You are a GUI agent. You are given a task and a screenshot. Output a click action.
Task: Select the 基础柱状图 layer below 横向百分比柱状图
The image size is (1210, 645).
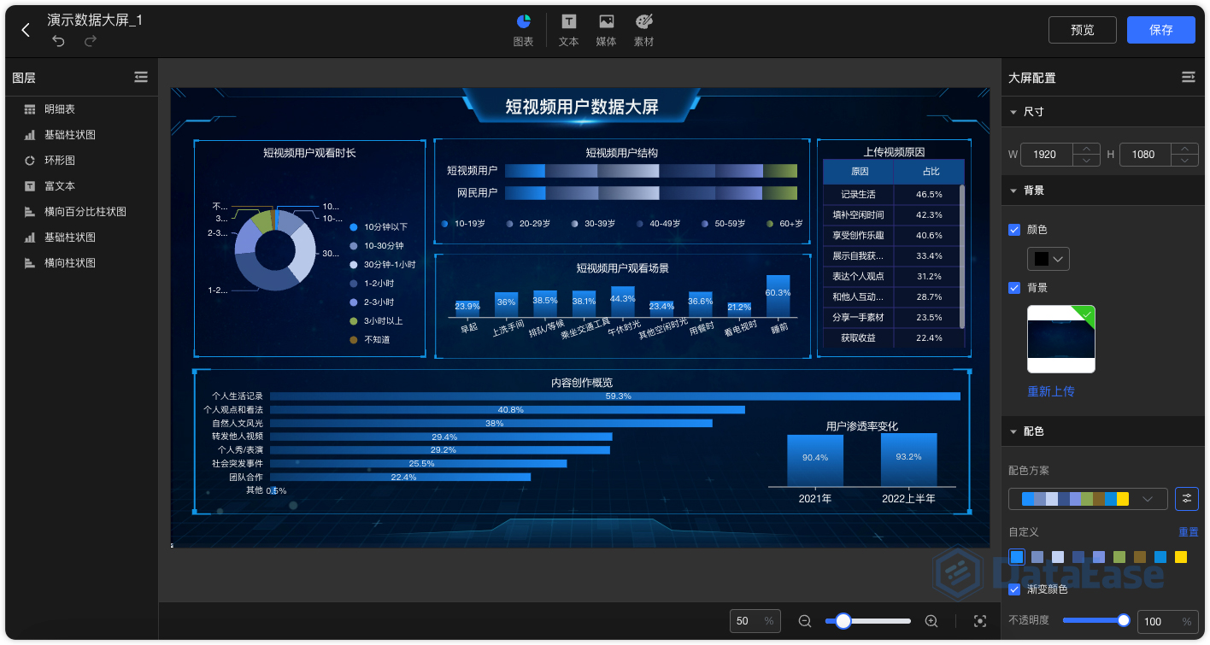[82, 237]
